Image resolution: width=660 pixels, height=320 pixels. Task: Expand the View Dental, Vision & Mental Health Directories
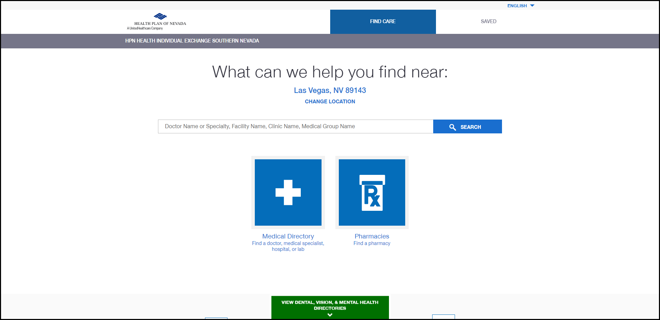tap(330, 308)
